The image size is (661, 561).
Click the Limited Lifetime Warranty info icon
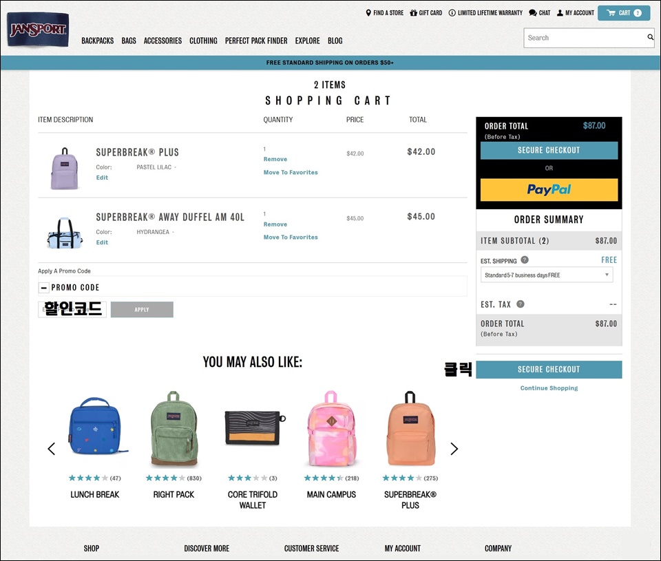pyautogui.click(x=452, y=12)
